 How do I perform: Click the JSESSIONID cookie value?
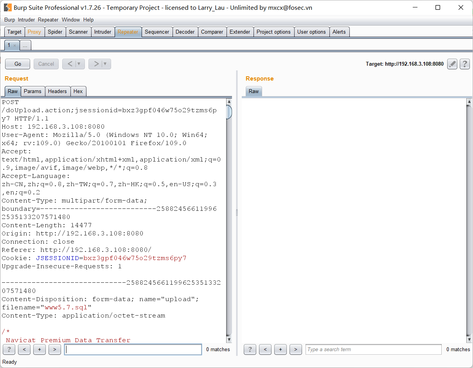[135, 258]
